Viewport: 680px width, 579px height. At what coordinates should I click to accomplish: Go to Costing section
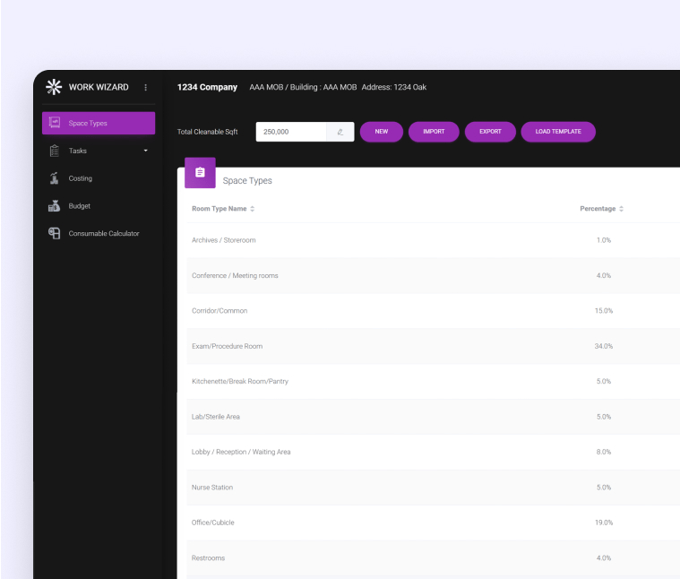pyautogui.click(x=99, y=178)
